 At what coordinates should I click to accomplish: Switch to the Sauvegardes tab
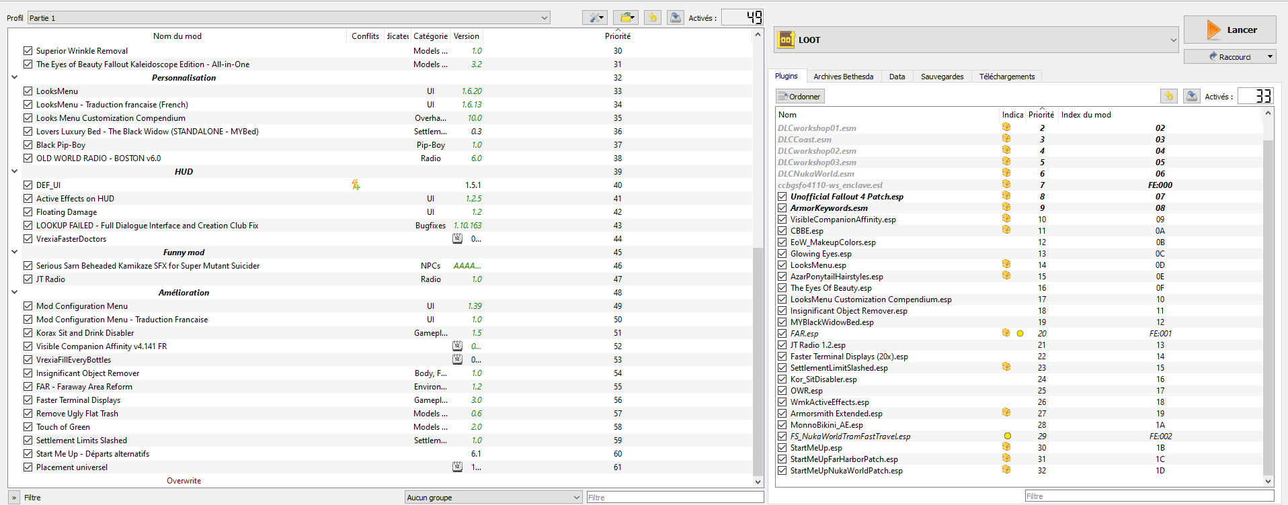[942, 77]
